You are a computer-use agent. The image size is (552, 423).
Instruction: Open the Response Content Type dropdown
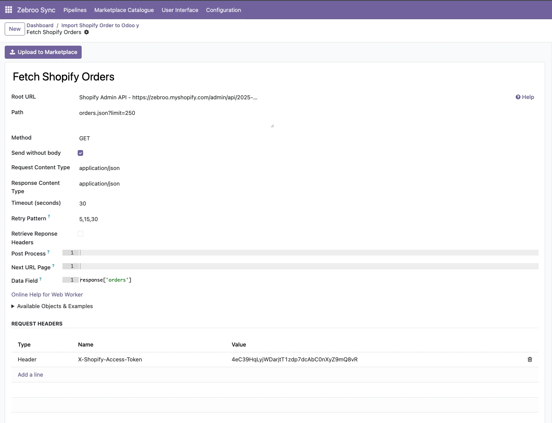[x=176, y=183]
